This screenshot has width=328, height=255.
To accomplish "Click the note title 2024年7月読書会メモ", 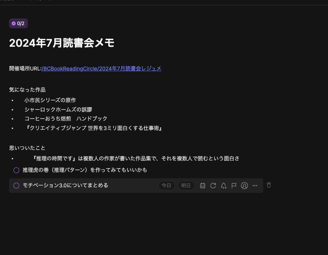I will point(62,43).
